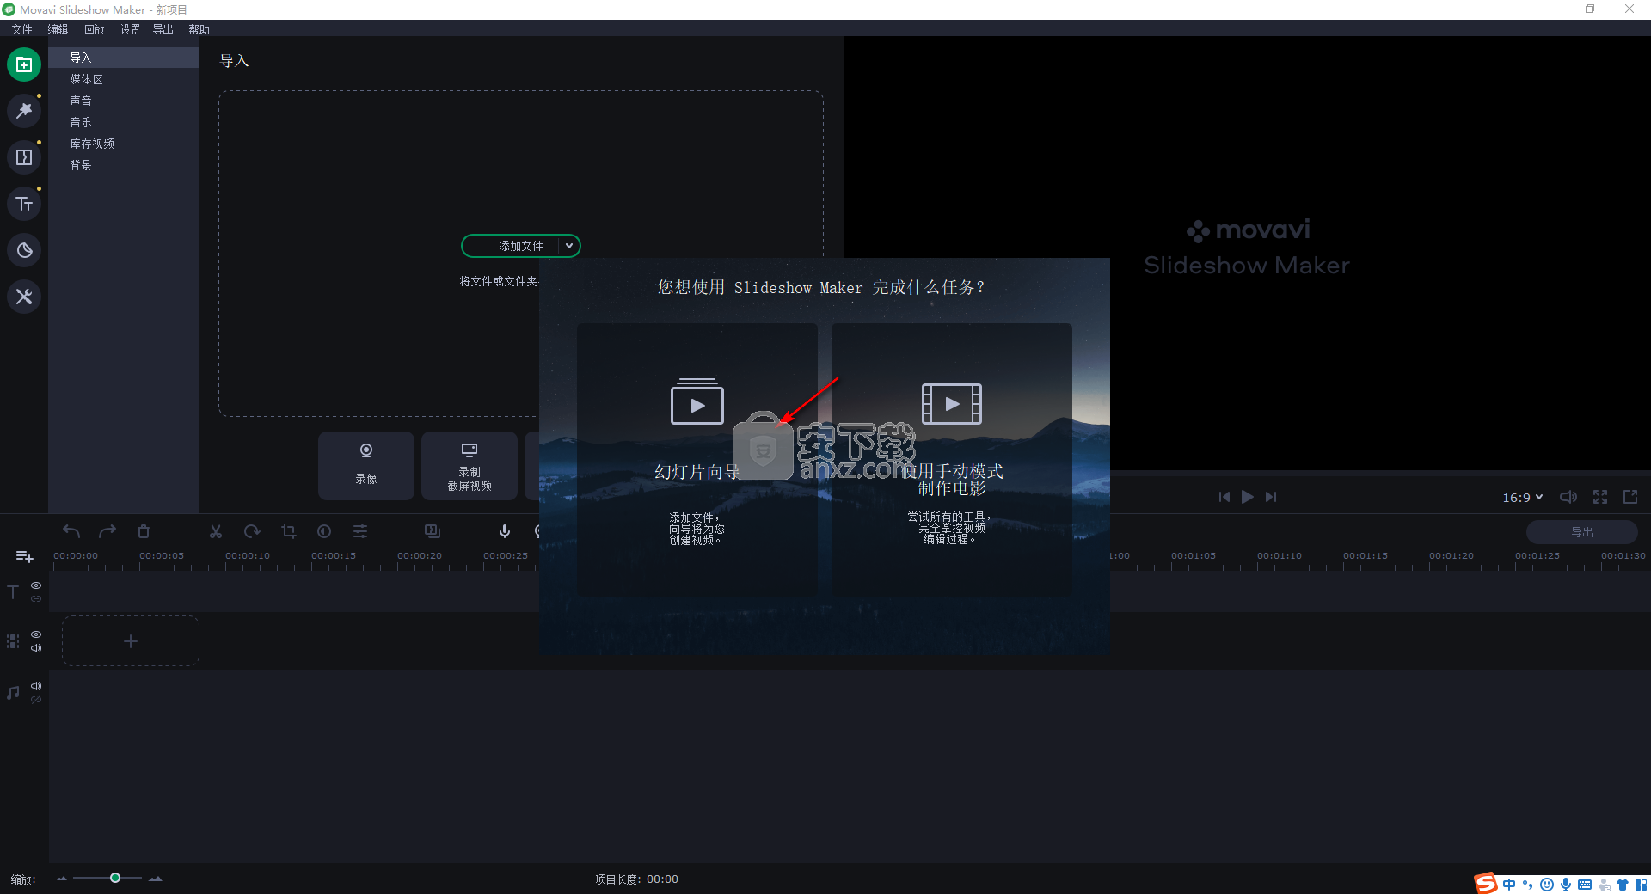1651x894 pixels.
Task: Open the Transitions panel icon
Action: [24, 157]
